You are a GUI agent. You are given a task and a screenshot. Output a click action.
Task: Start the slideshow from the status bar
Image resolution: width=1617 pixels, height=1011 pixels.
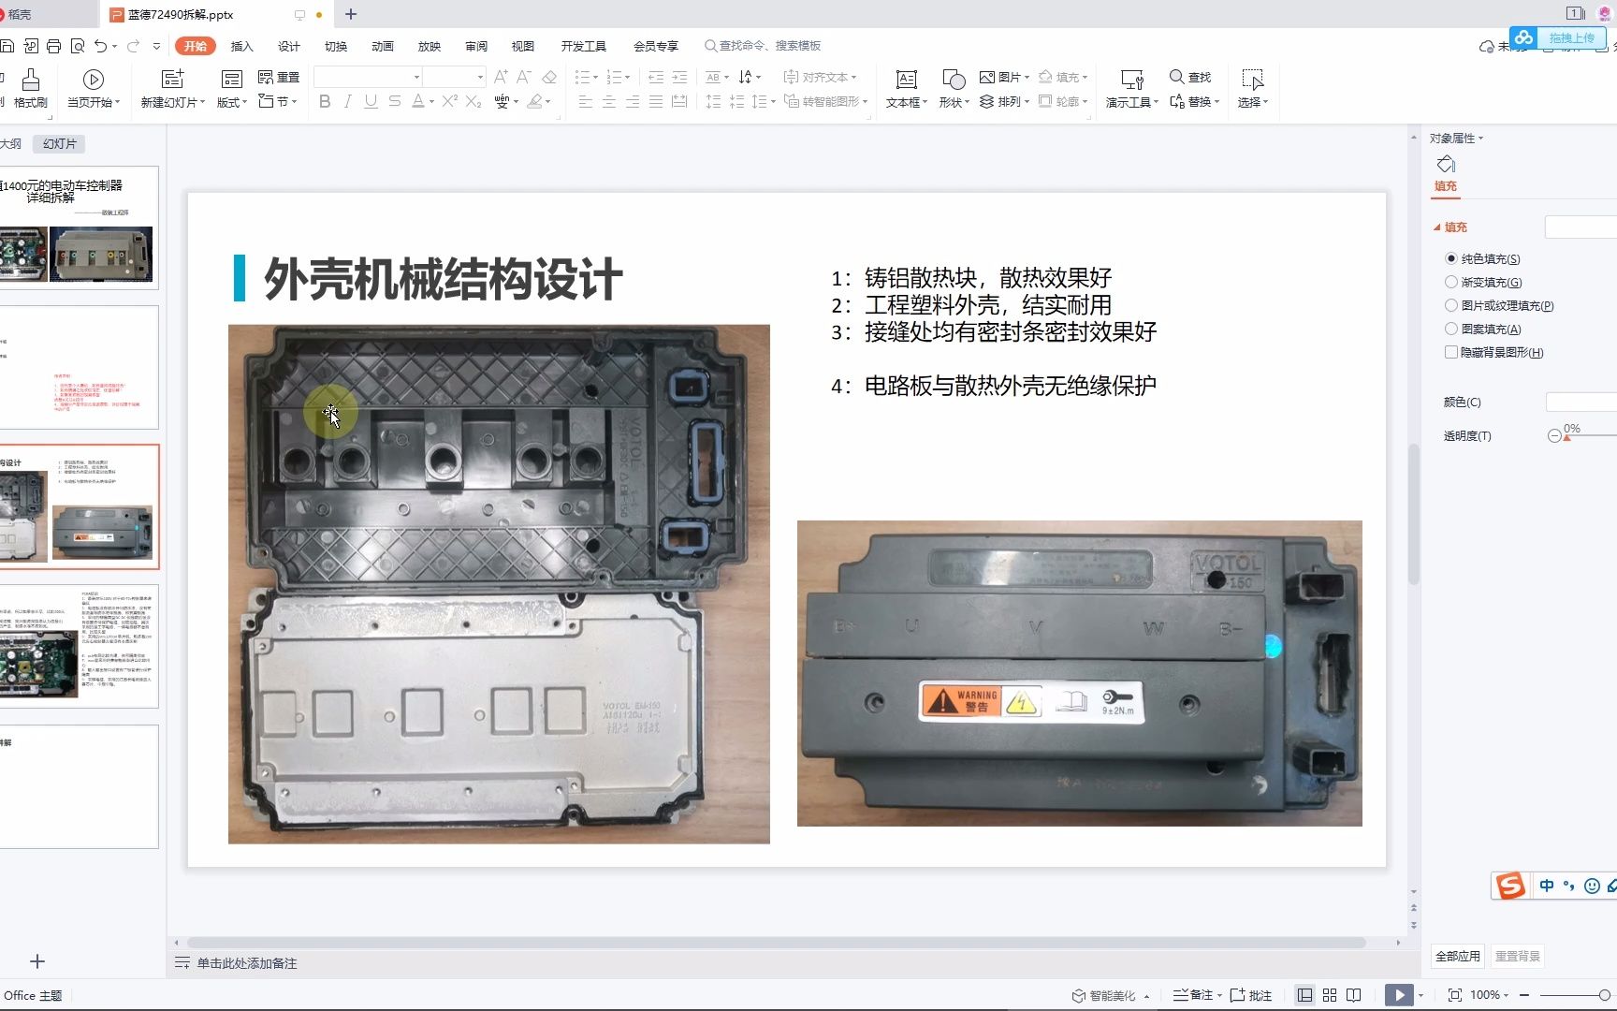1399,994
